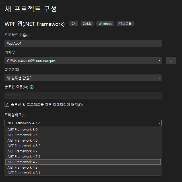The width and height of the screenshot is (182, 182).
Task: Toggle place solution and project in same directory
Action: tap(7, 104)
